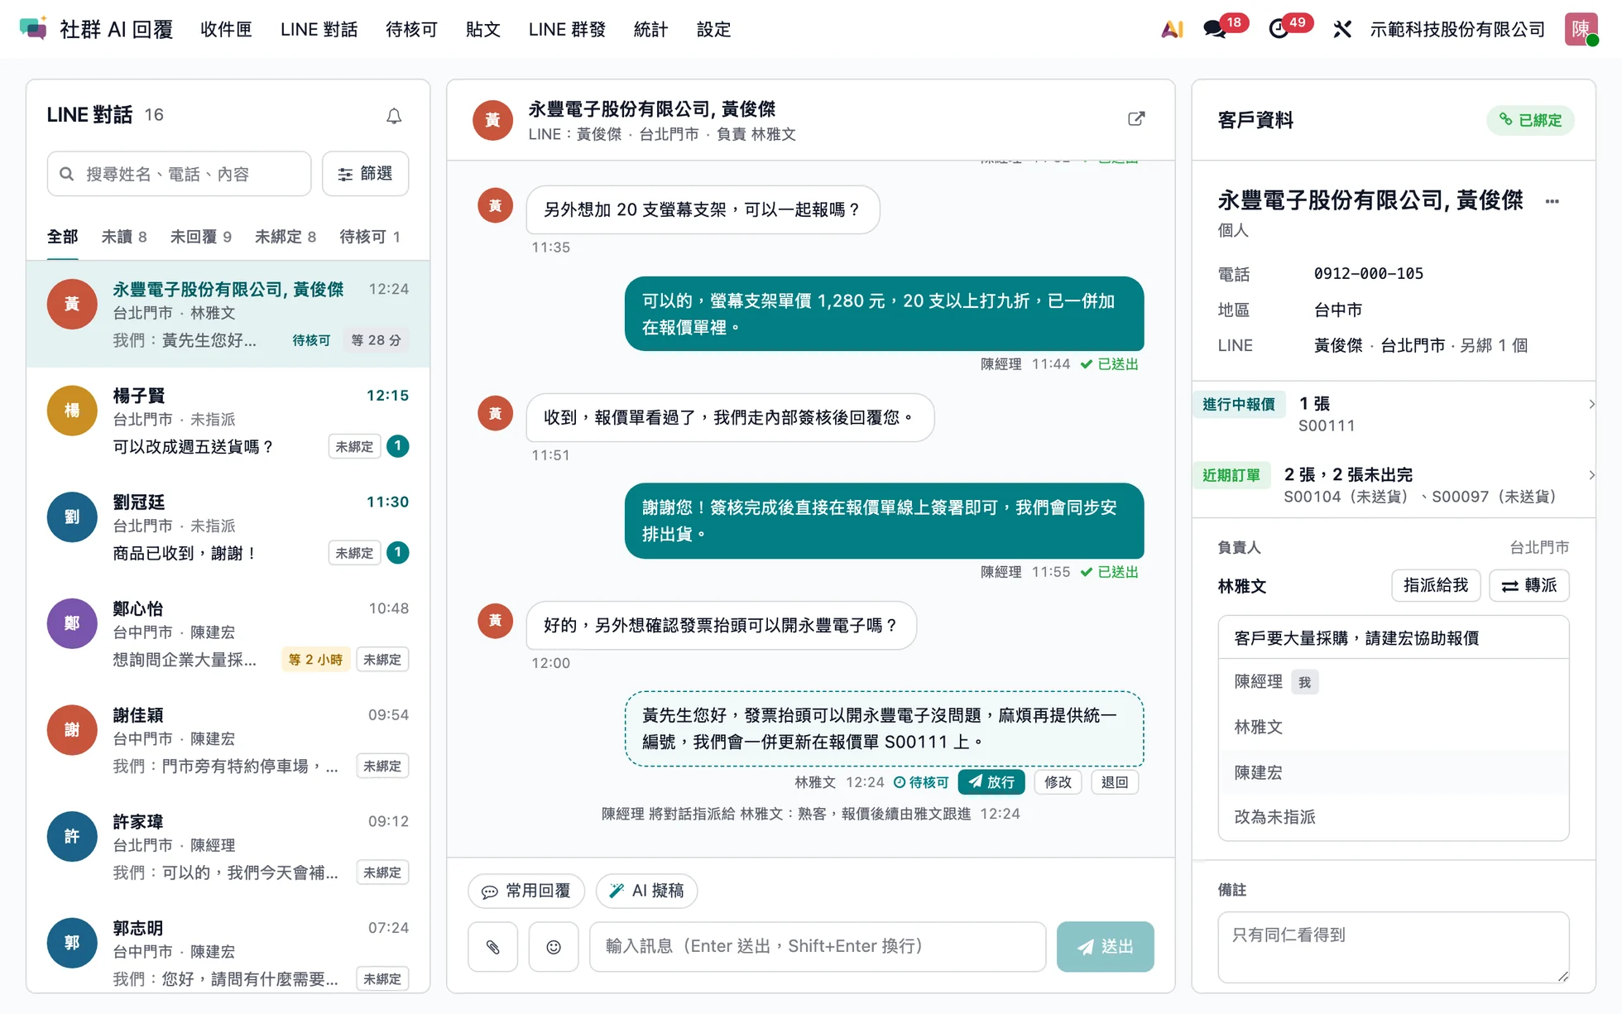Image resolution: width=1622 pixels, height=1014 pixels.
Task: Open the LINE 群發 menu
Action: [x=567, y=30]
